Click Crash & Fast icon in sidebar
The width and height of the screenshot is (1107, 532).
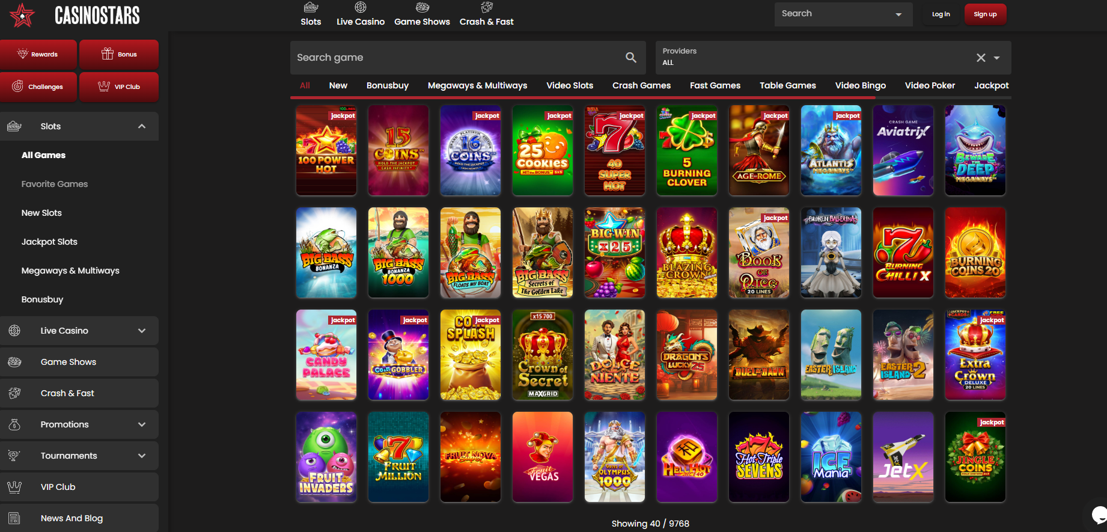point(14,393)
